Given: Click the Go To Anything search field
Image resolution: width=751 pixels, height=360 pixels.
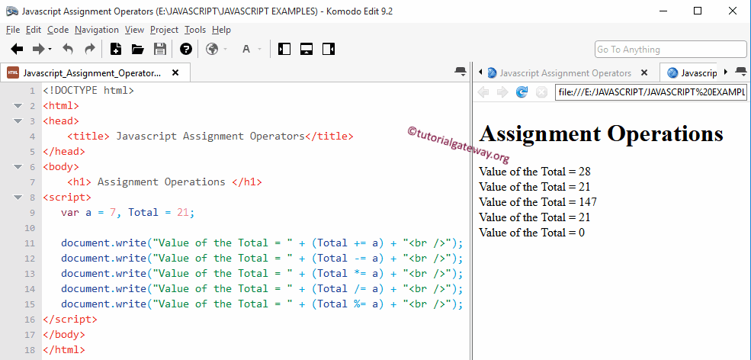Looking at the screenshot, I should 670,50.
